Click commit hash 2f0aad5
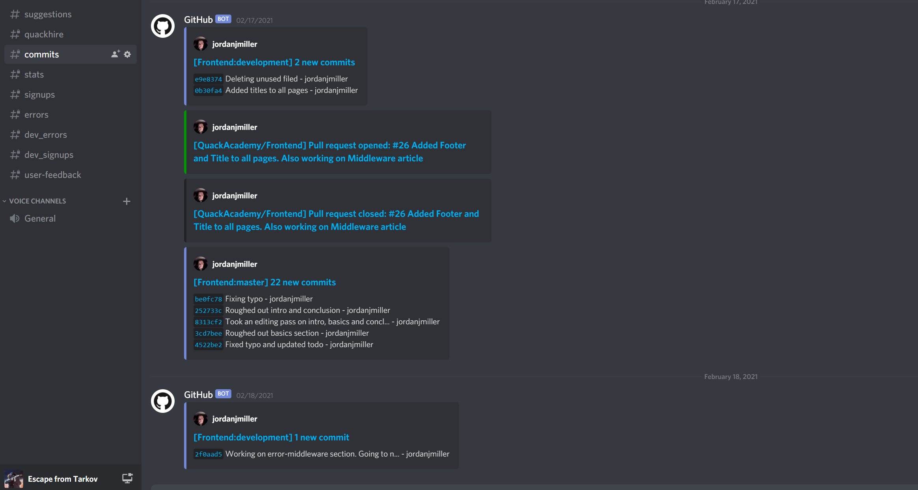918x490 pixels. 208,454
